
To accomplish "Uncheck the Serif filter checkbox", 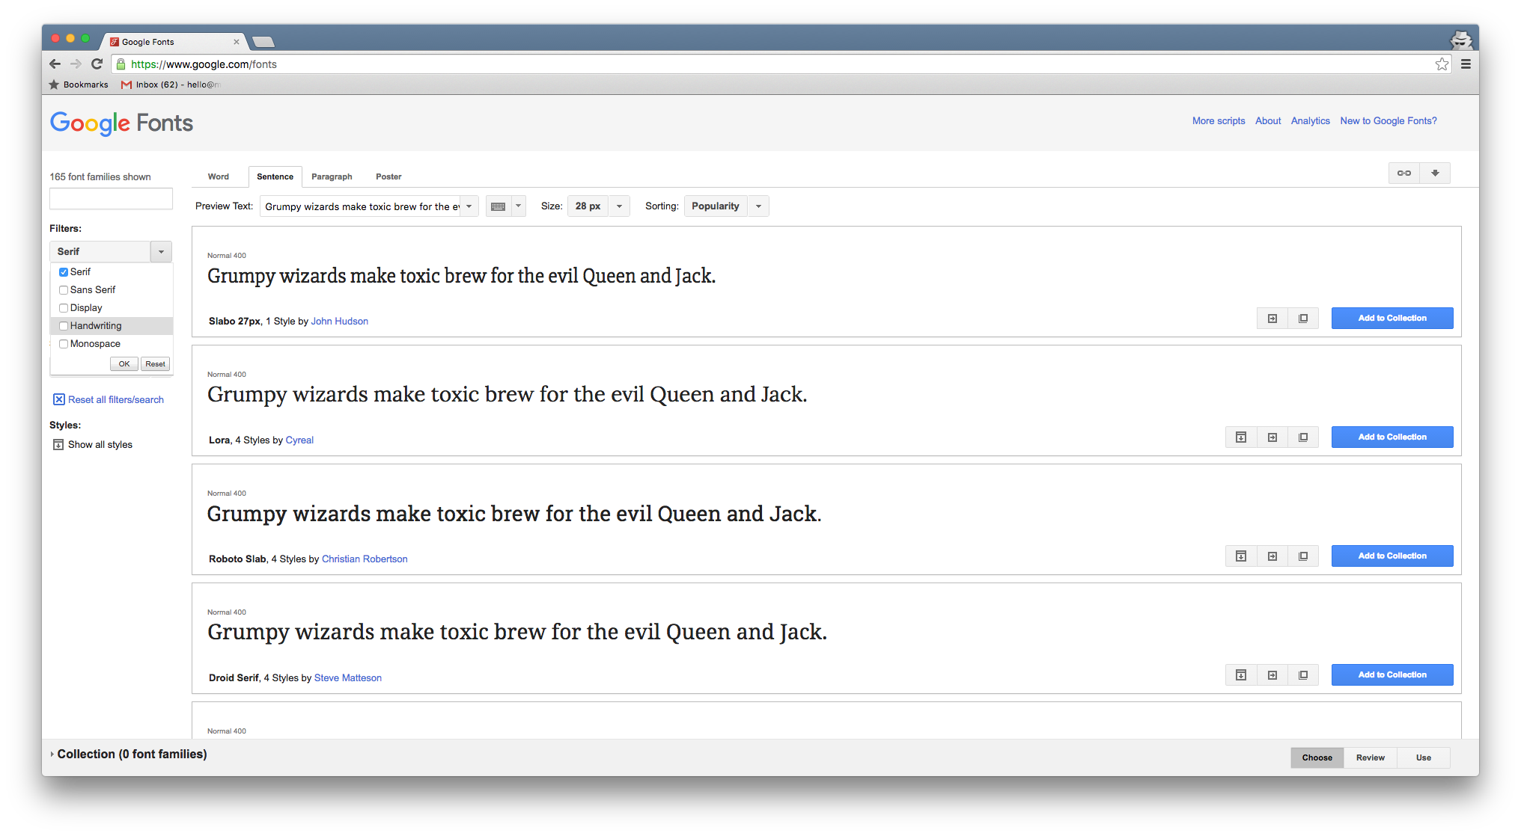I will (x=64, y=272).
